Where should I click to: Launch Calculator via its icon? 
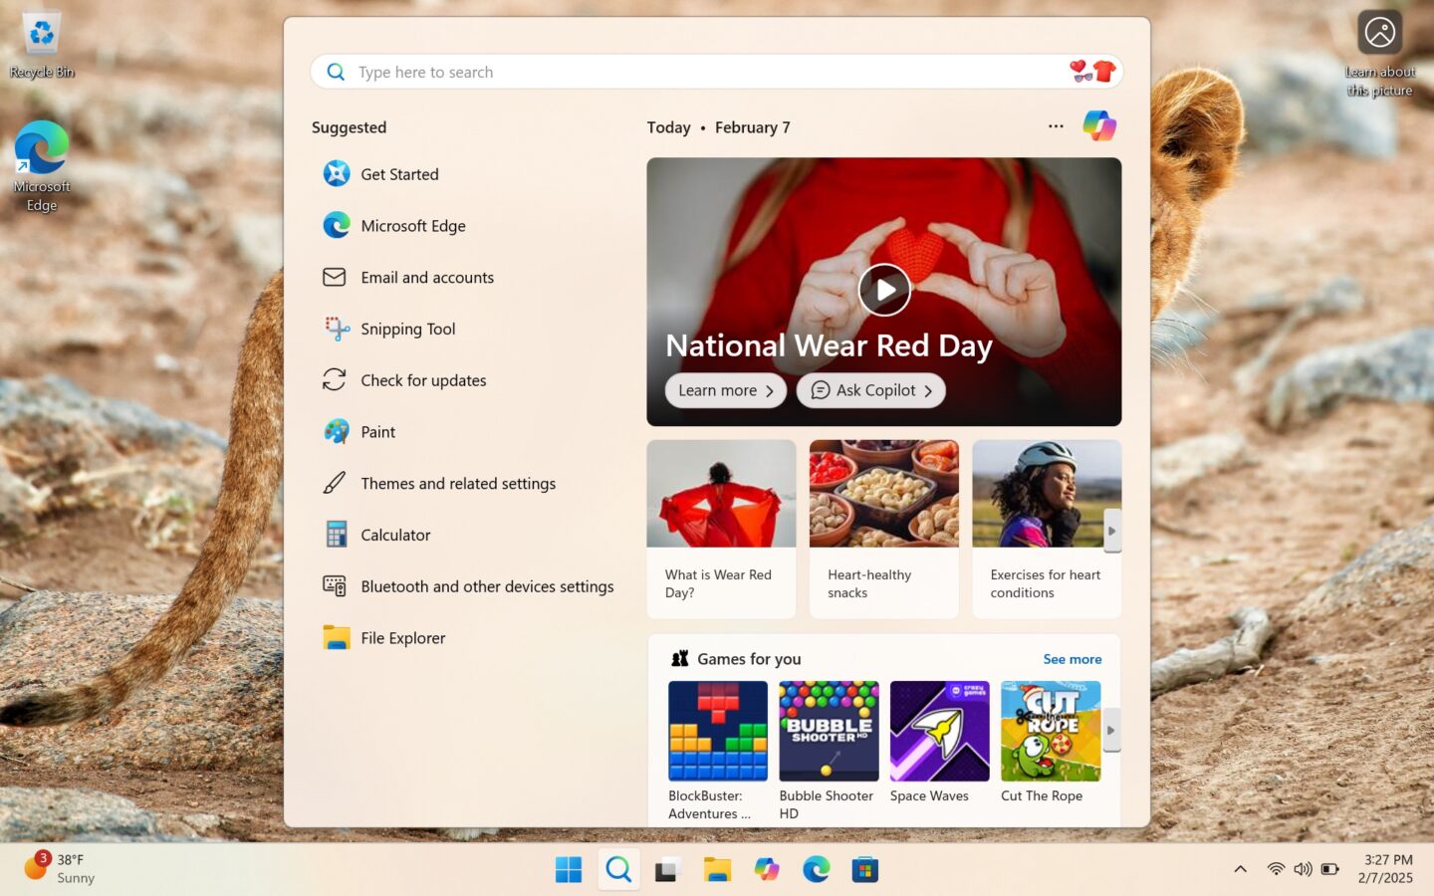(336, 535)
